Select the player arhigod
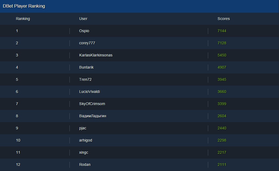 [85, 140]
